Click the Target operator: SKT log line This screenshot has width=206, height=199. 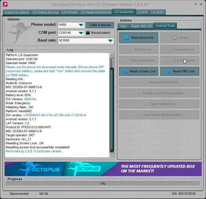[x=20, y=135]
